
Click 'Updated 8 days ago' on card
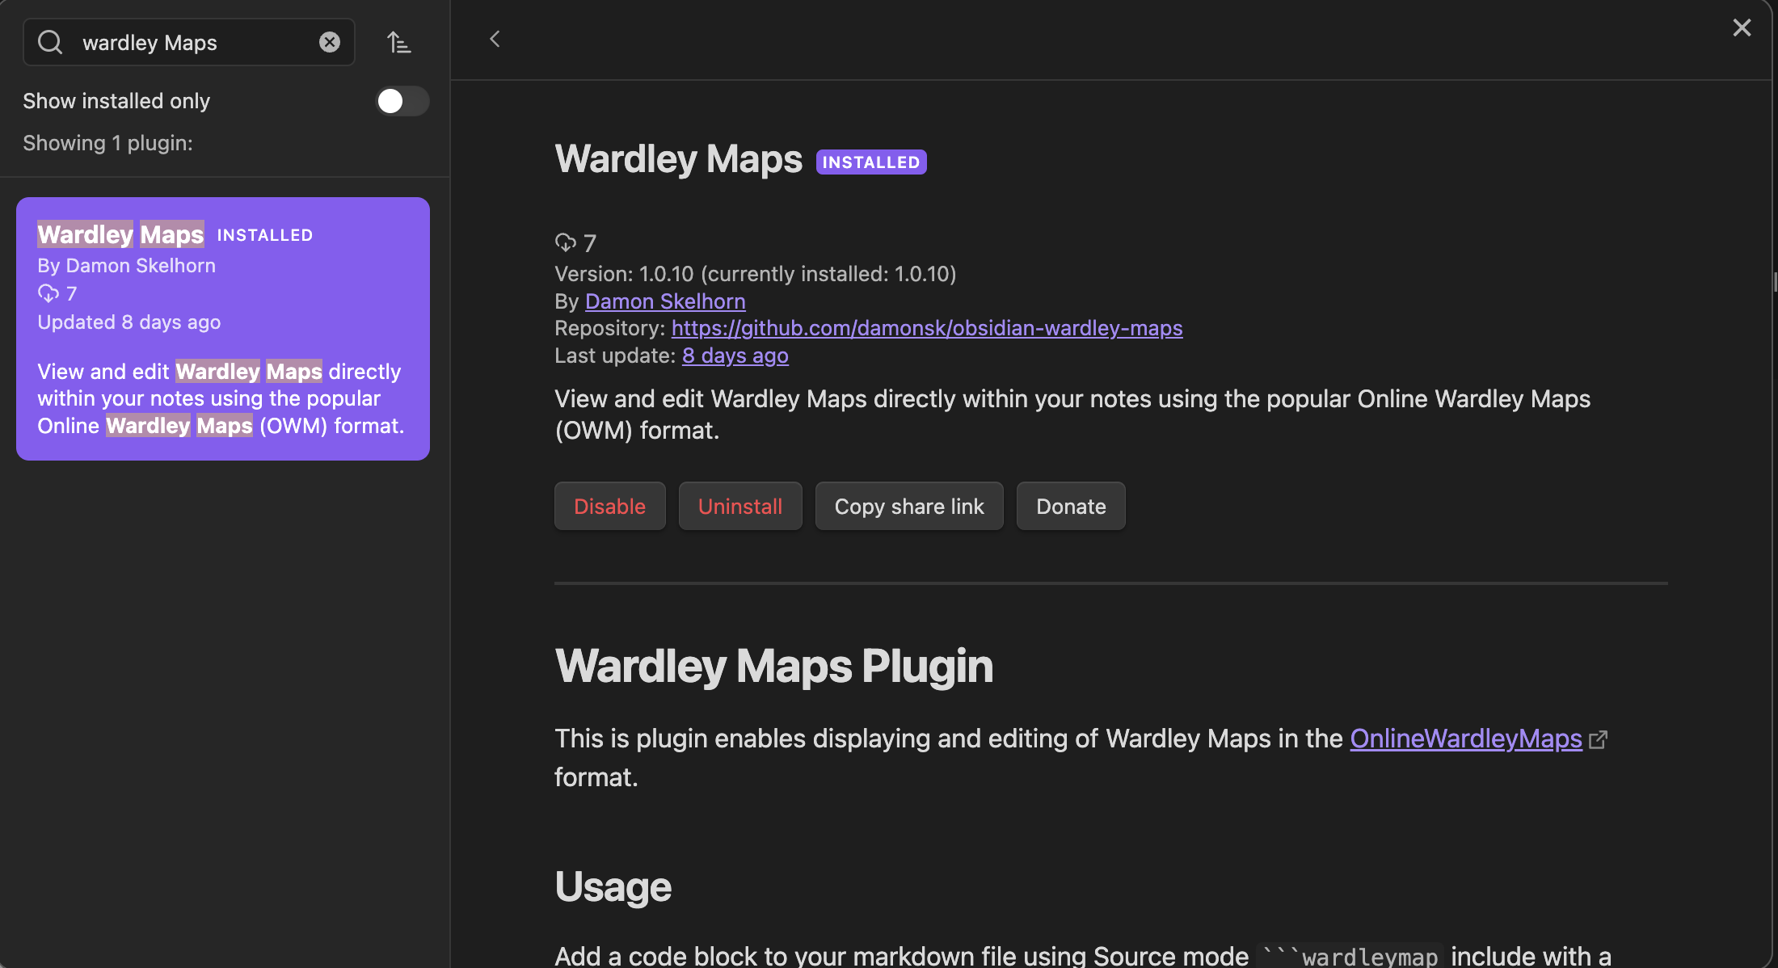tap(129, 322)
